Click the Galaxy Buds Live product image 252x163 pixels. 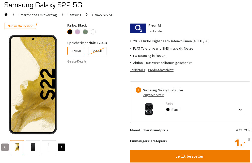(x=149, y=109)
